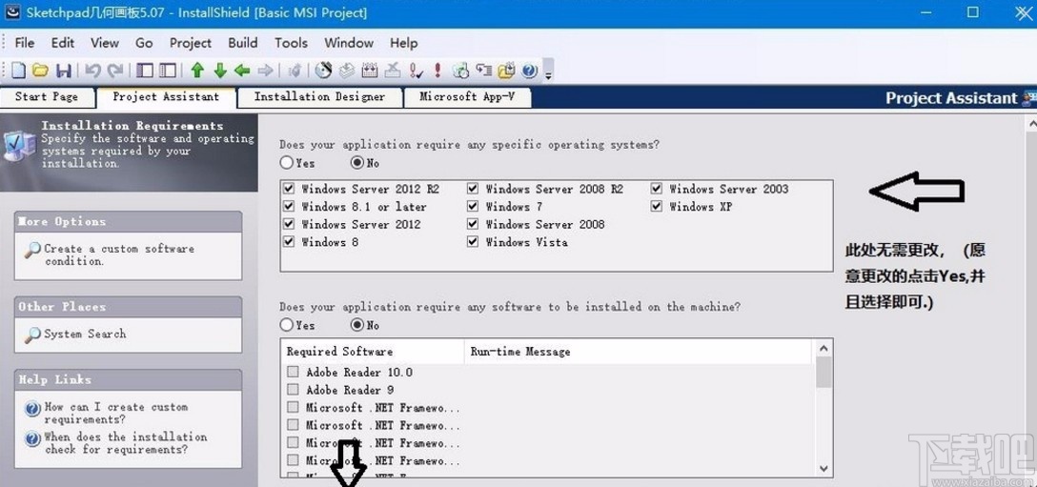Switch to the Installation Designer tab
Screen dimensions: 1037x487
(319, 96)
